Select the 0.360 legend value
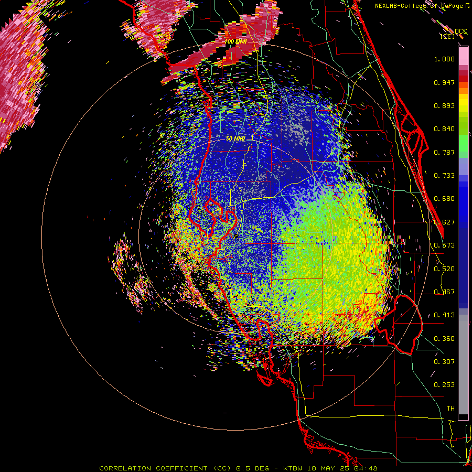This screenshot has height=472, width=472. (444, 339)
